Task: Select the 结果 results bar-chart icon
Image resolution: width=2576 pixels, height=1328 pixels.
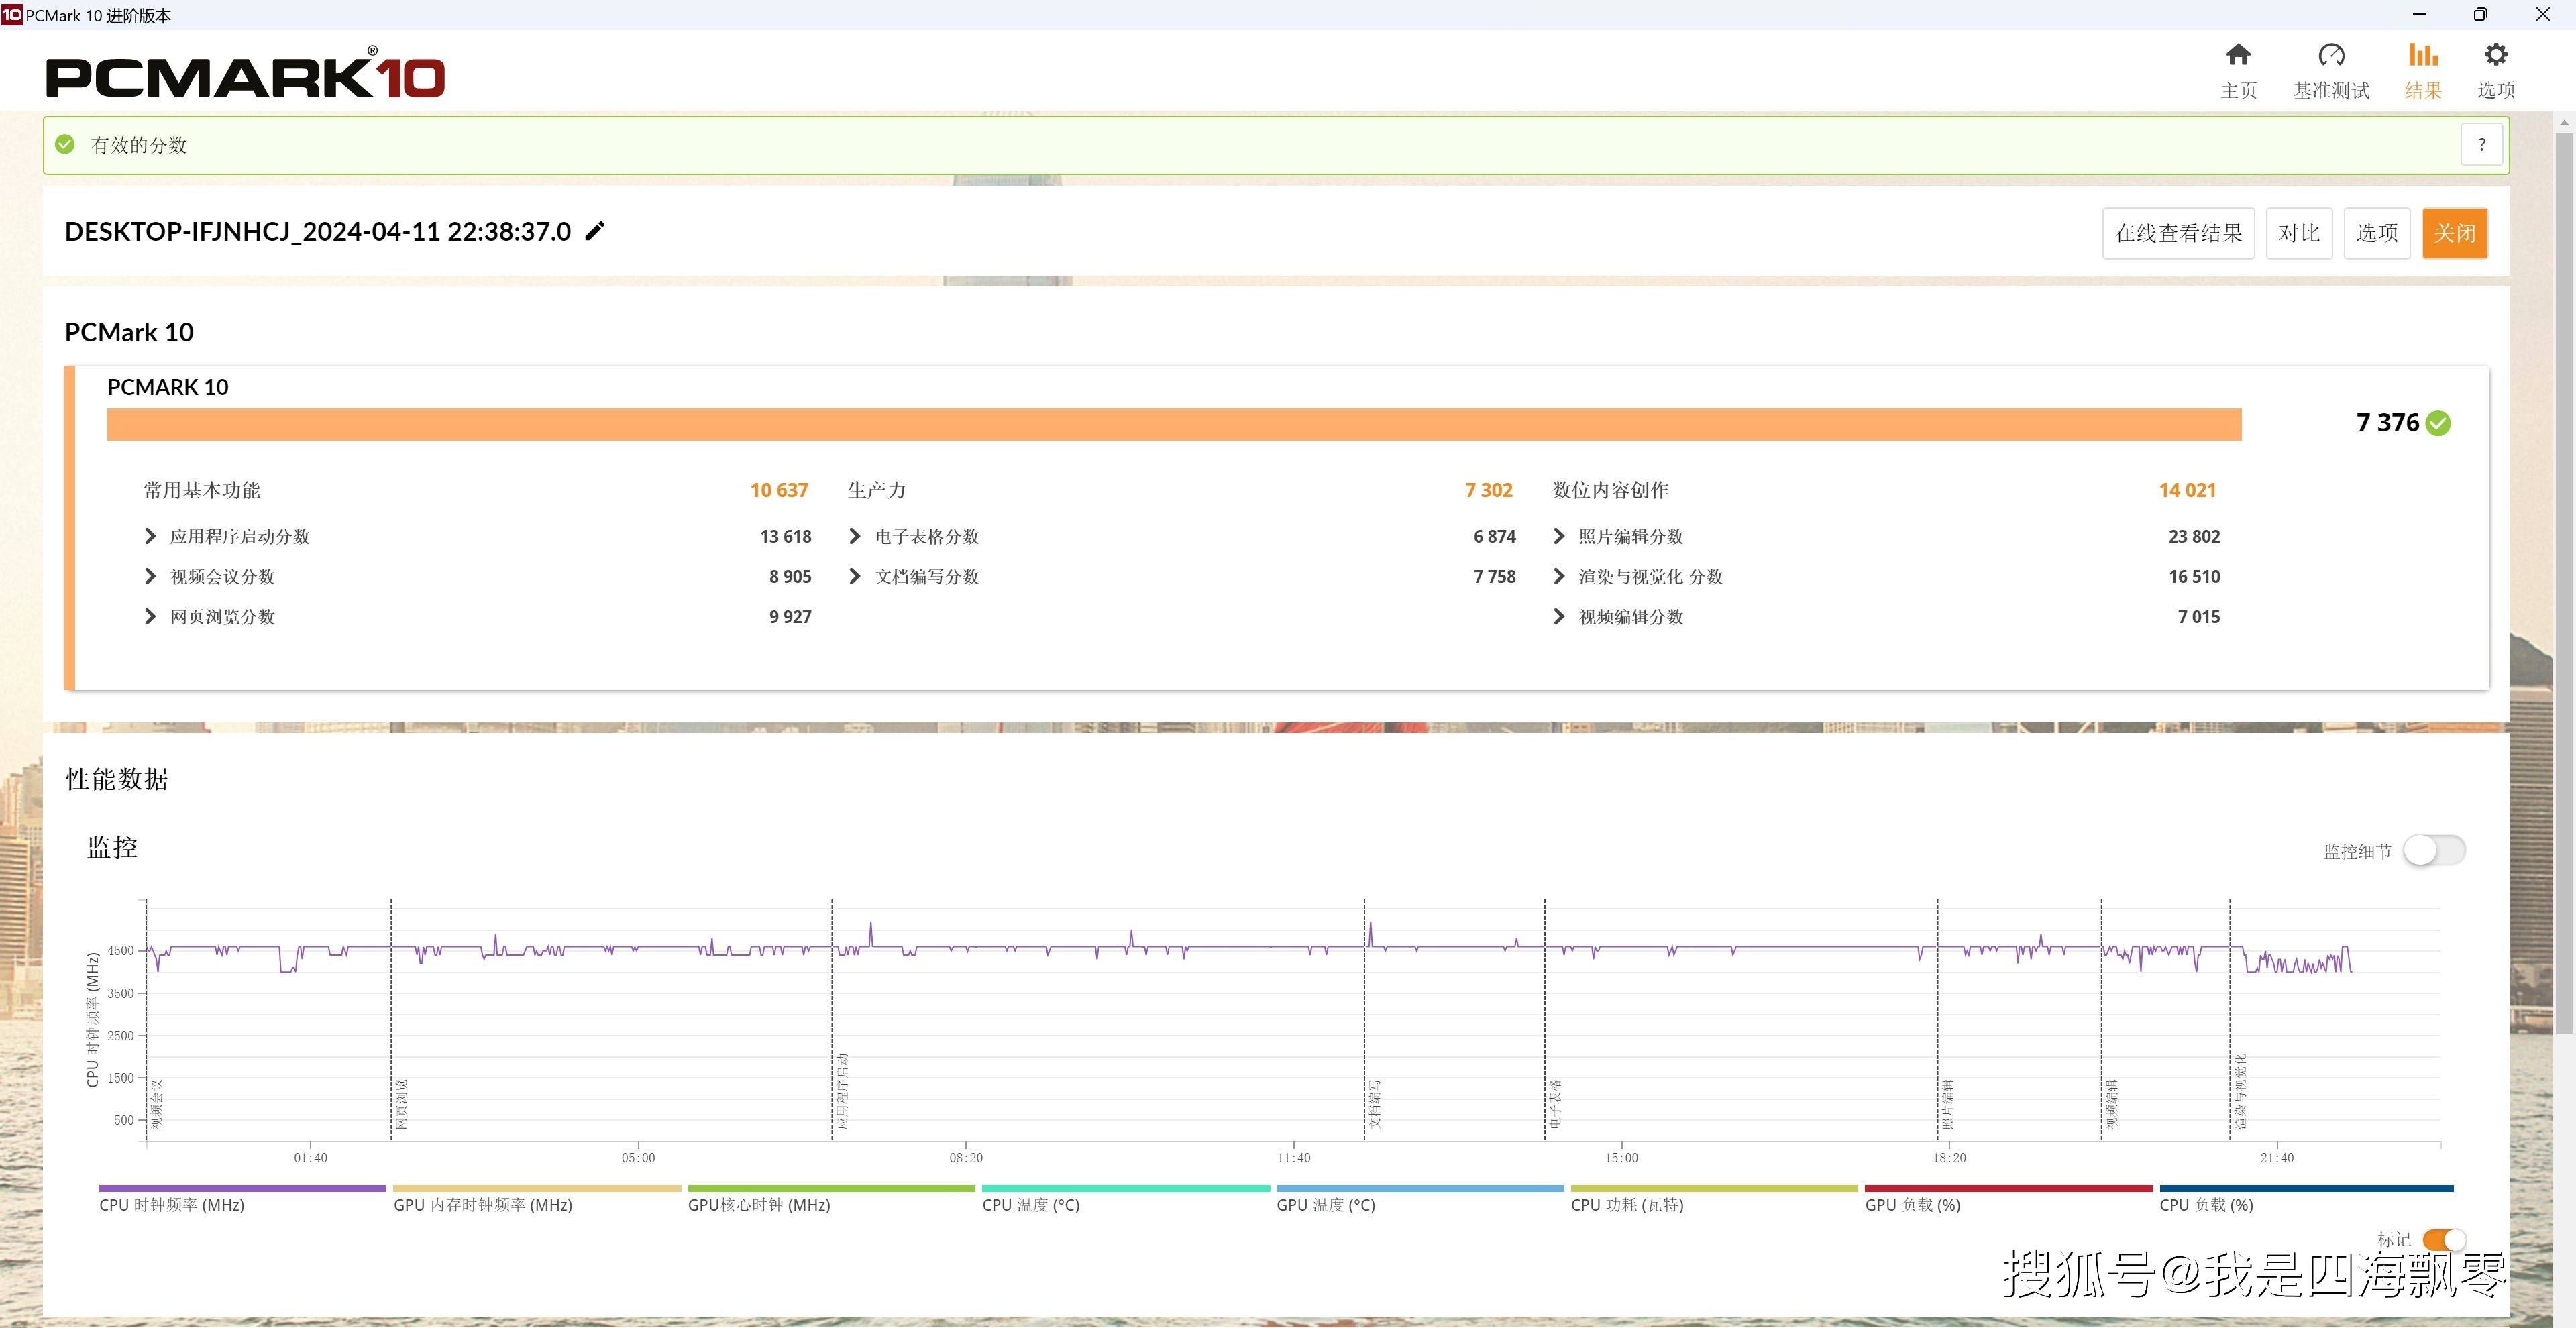Action: 2423,55
